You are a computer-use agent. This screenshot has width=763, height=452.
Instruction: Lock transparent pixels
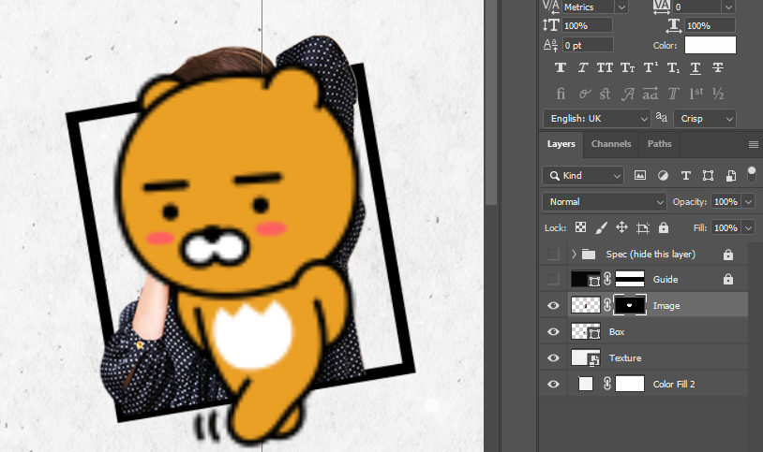coord(580,227)
